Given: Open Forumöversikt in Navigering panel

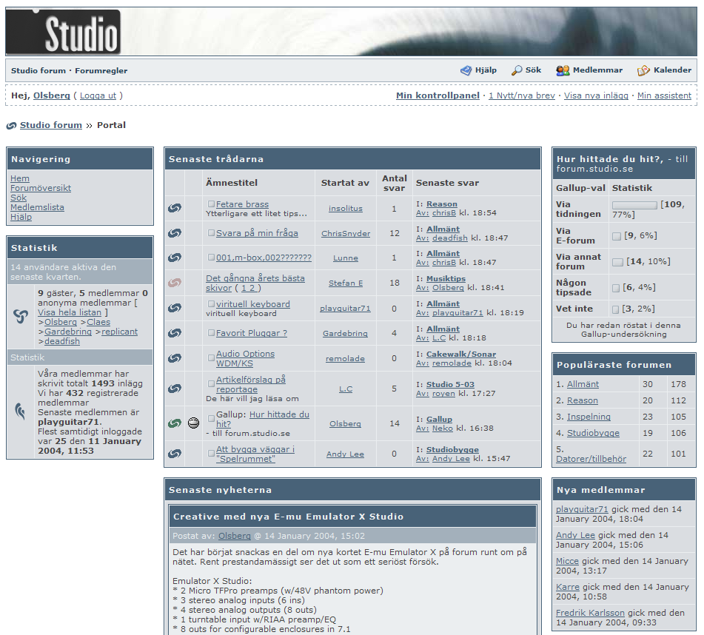Looking at the screenshot, I should [x=41, y=188].
